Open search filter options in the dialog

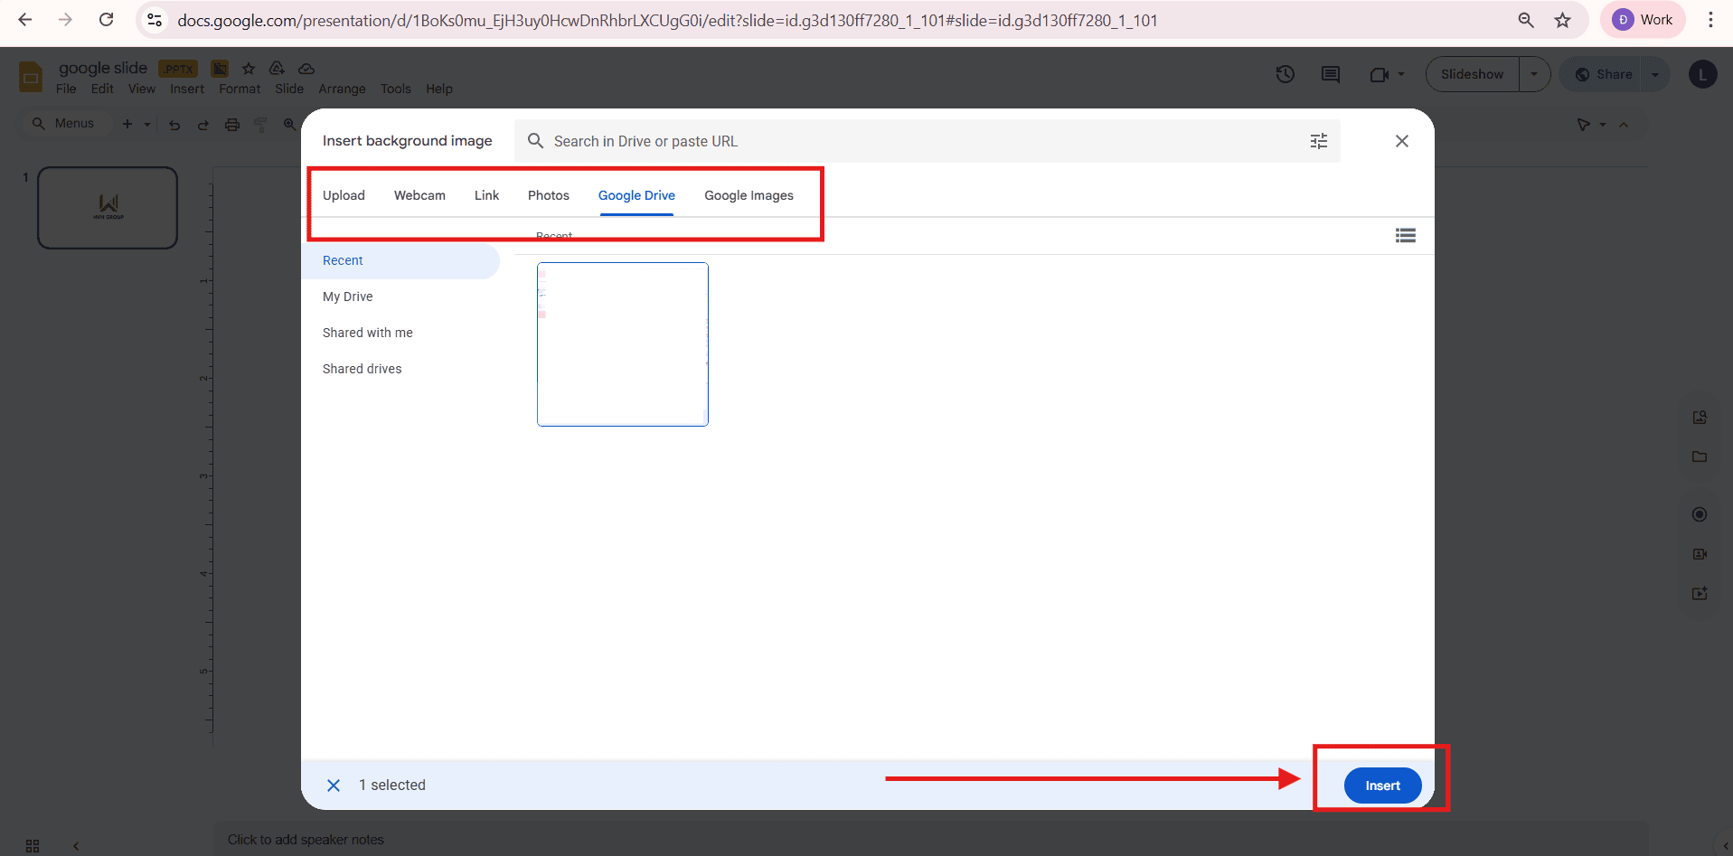1319,141
